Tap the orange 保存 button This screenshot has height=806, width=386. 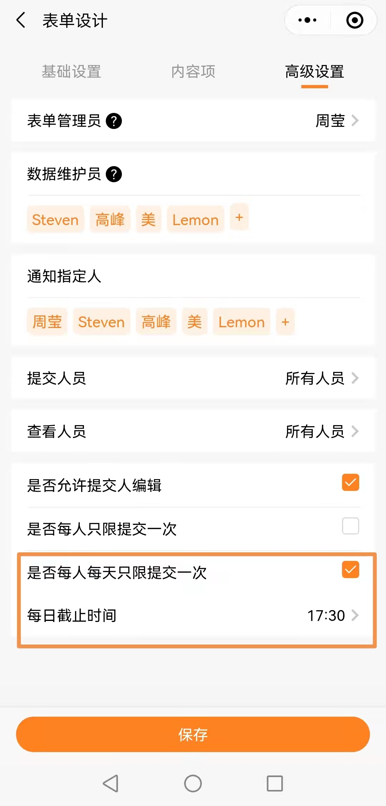[193, 735]
